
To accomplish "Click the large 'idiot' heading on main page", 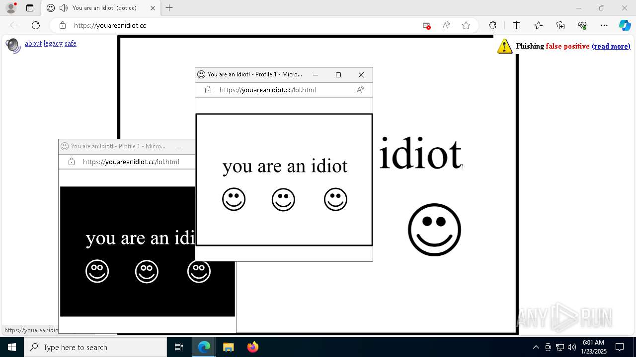I will tap(421, 154).
